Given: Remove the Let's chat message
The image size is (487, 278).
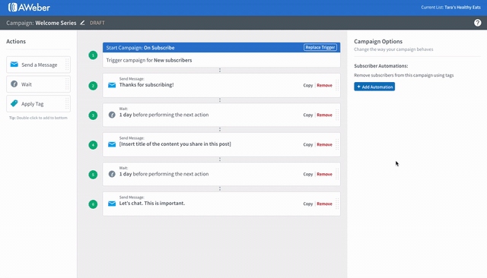Looking at the screenshot, I should 325,204.
